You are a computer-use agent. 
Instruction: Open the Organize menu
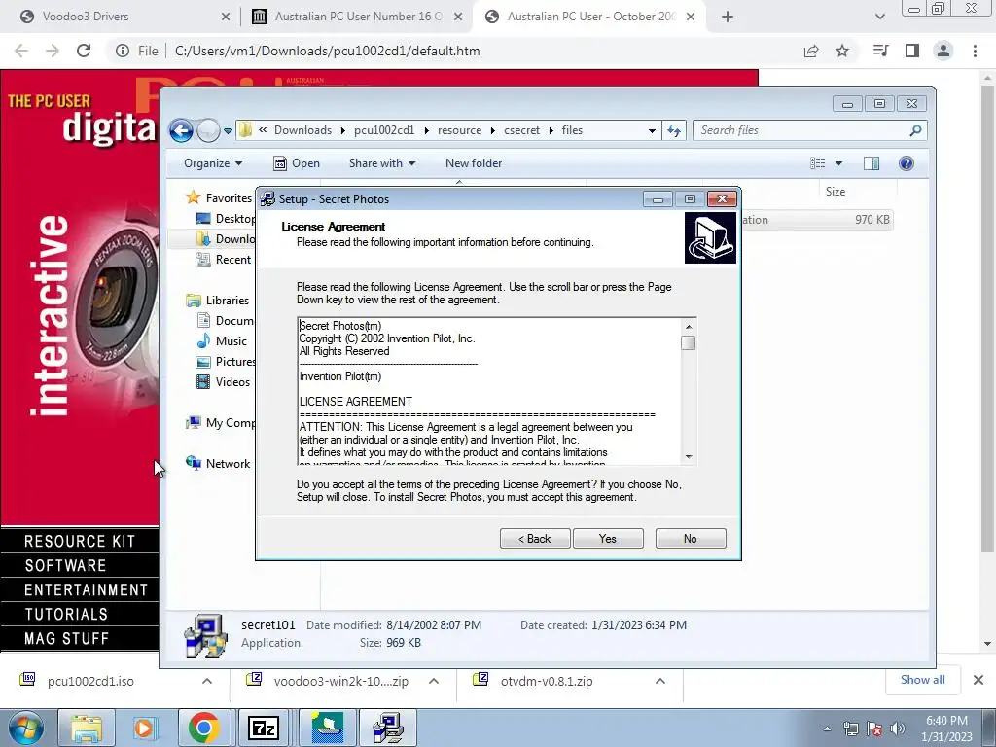coord(213,163)
